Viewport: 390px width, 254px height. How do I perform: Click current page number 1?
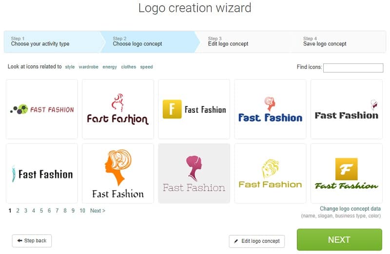10,211
